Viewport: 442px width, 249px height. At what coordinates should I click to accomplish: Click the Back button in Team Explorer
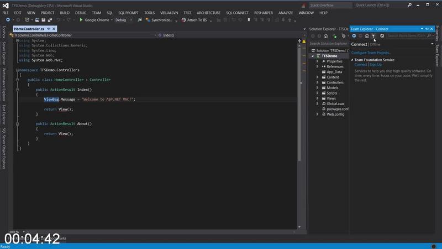354,36
